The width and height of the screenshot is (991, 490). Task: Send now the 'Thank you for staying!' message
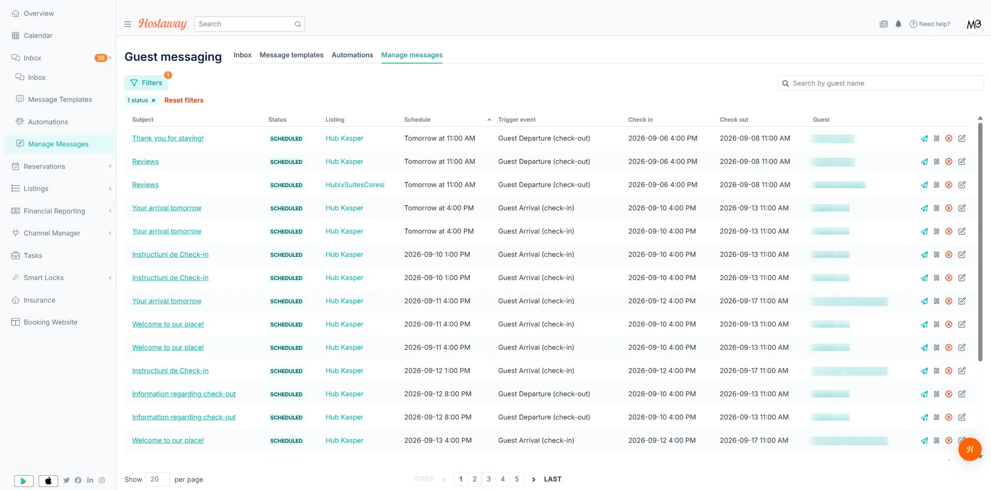pyautogui.click(x=924, y=139)
